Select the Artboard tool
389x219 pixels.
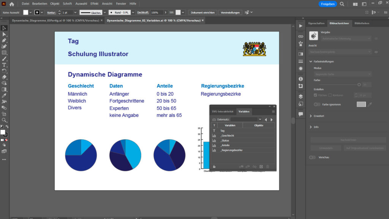point(4,114)
